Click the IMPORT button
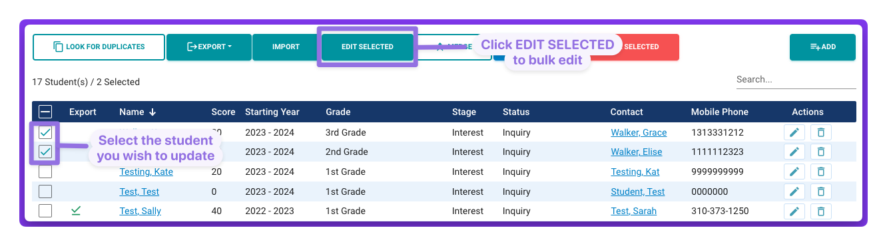The width and height of the screenshot is (887, 246). coord(286,47)
